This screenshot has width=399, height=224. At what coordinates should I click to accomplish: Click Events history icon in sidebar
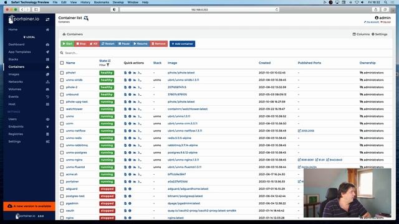pyautogui.click(x=47, y=97)
